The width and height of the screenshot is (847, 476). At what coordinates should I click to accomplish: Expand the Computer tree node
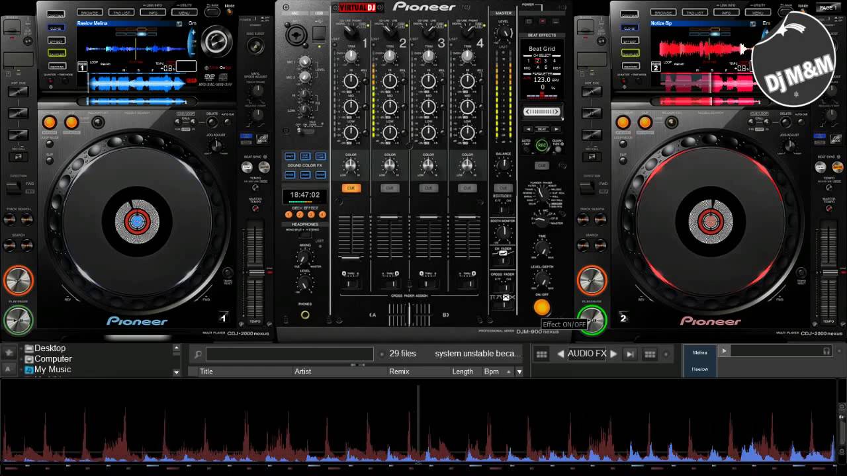pyautogui.click(x=21, y=359)
